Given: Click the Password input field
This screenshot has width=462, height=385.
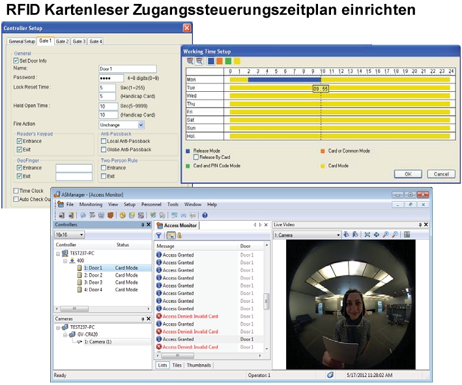Looking at the screenshot, I should click(x=111, y=78).
